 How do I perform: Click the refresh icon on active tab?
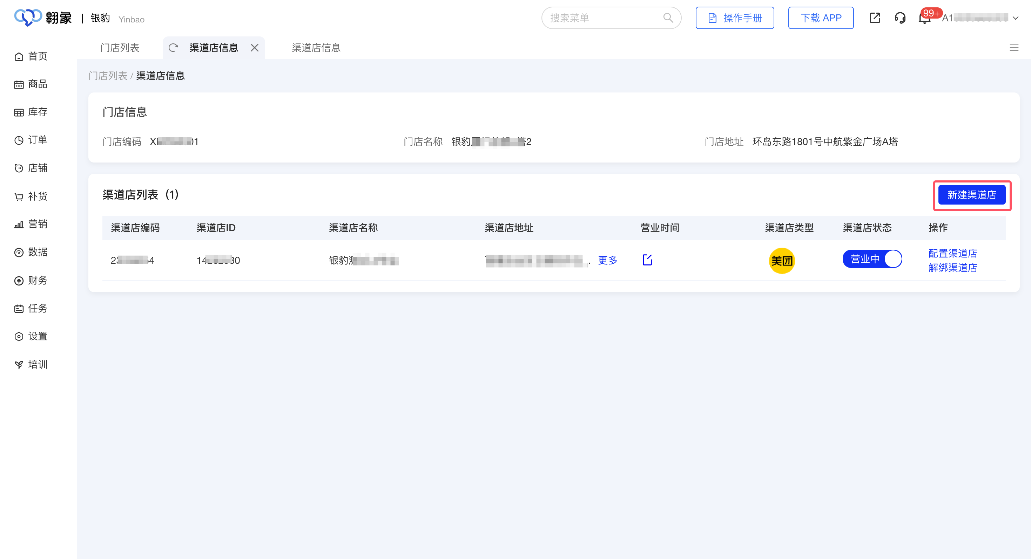click(x=173, y=48)
